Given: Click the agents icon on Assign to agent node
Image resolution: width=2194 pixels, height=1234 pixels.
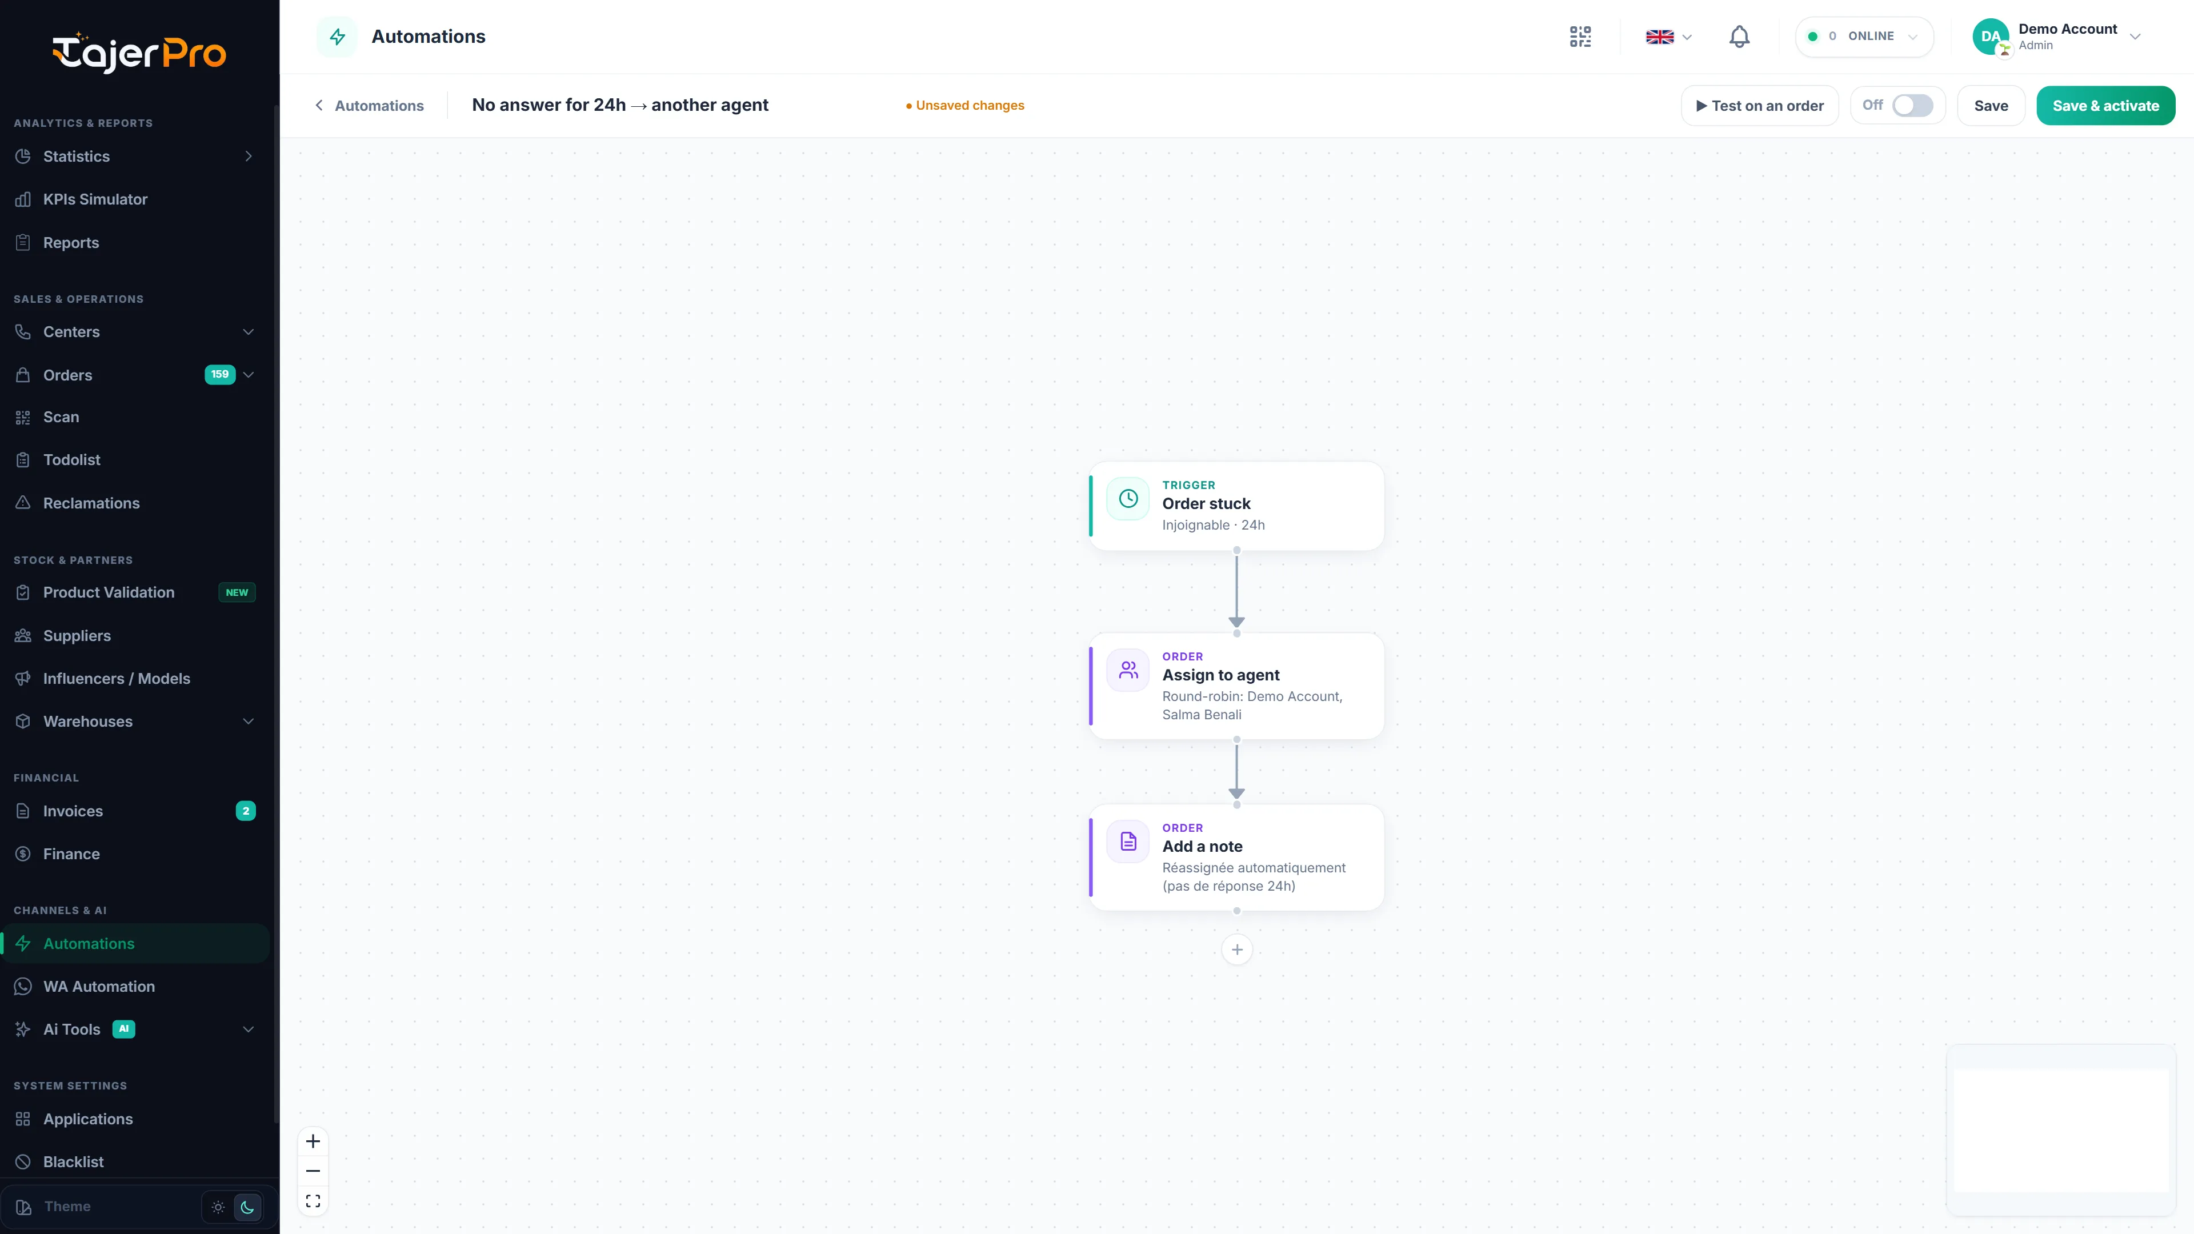Looking at the screenshot, I should [1128, 670].
